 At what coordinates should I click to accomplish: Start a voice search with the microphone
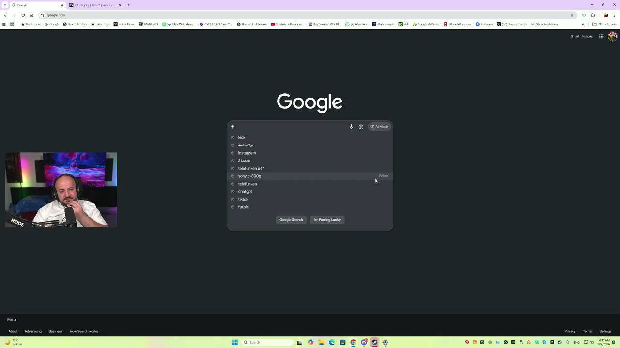point(351,127)
